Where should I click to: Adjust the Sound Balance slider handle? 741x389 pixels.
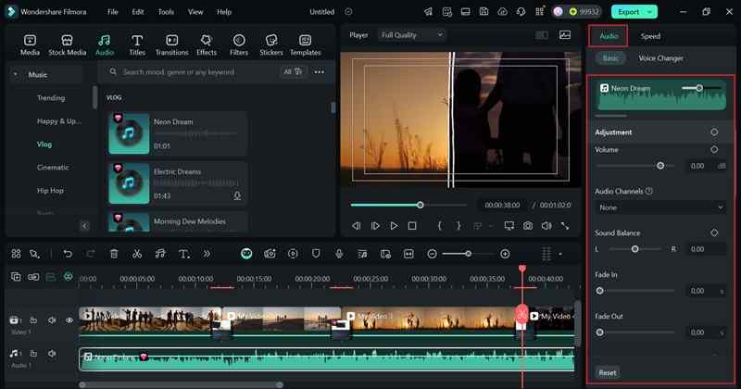click(634, 248)
